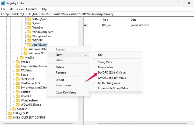194x125 pixels.
Task: Expand the RTLSetup tree node
Action: [x=14, y=70]
